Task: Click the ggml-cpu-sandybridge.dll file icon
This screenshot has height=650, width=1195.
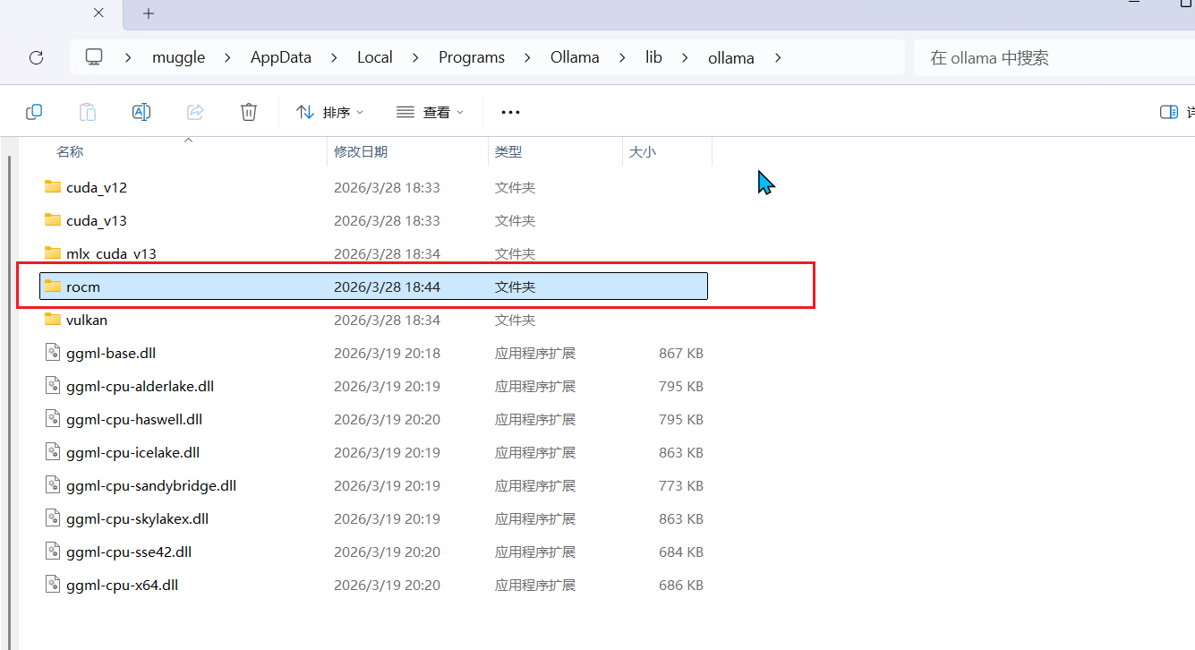Action: tap(53, 485)
